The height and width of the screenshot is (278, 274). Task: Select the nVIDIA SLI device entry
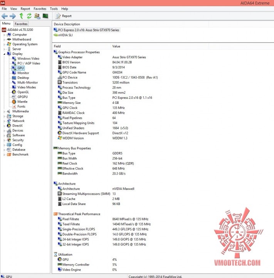point(63,35)
